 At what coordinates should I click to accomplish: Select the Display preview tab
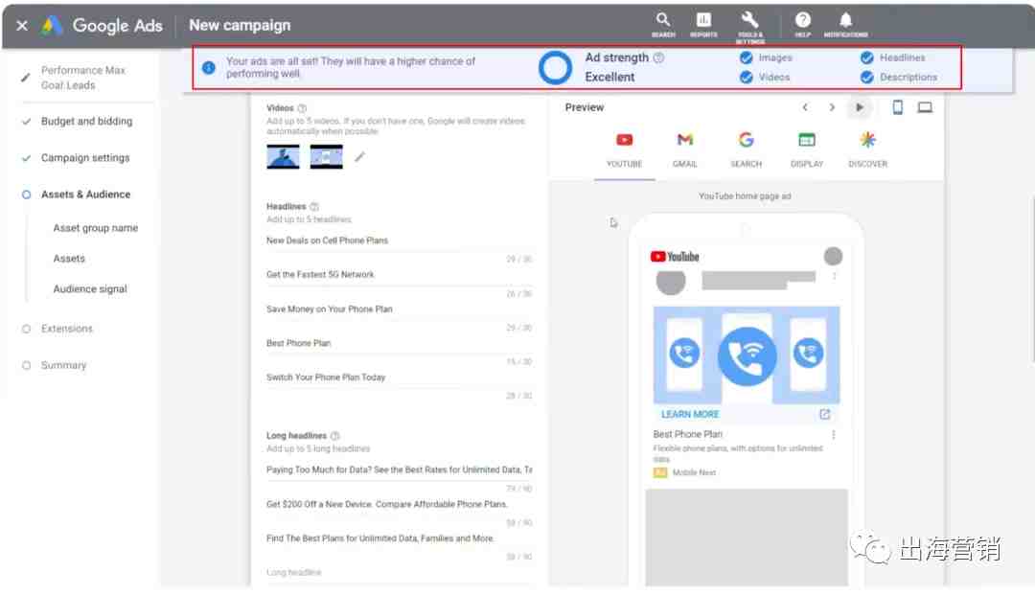[807, 150]
